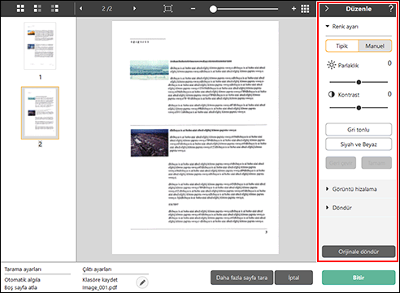Switch to the Tipik tab
The image size is (400, 293).
coord(342,45)
